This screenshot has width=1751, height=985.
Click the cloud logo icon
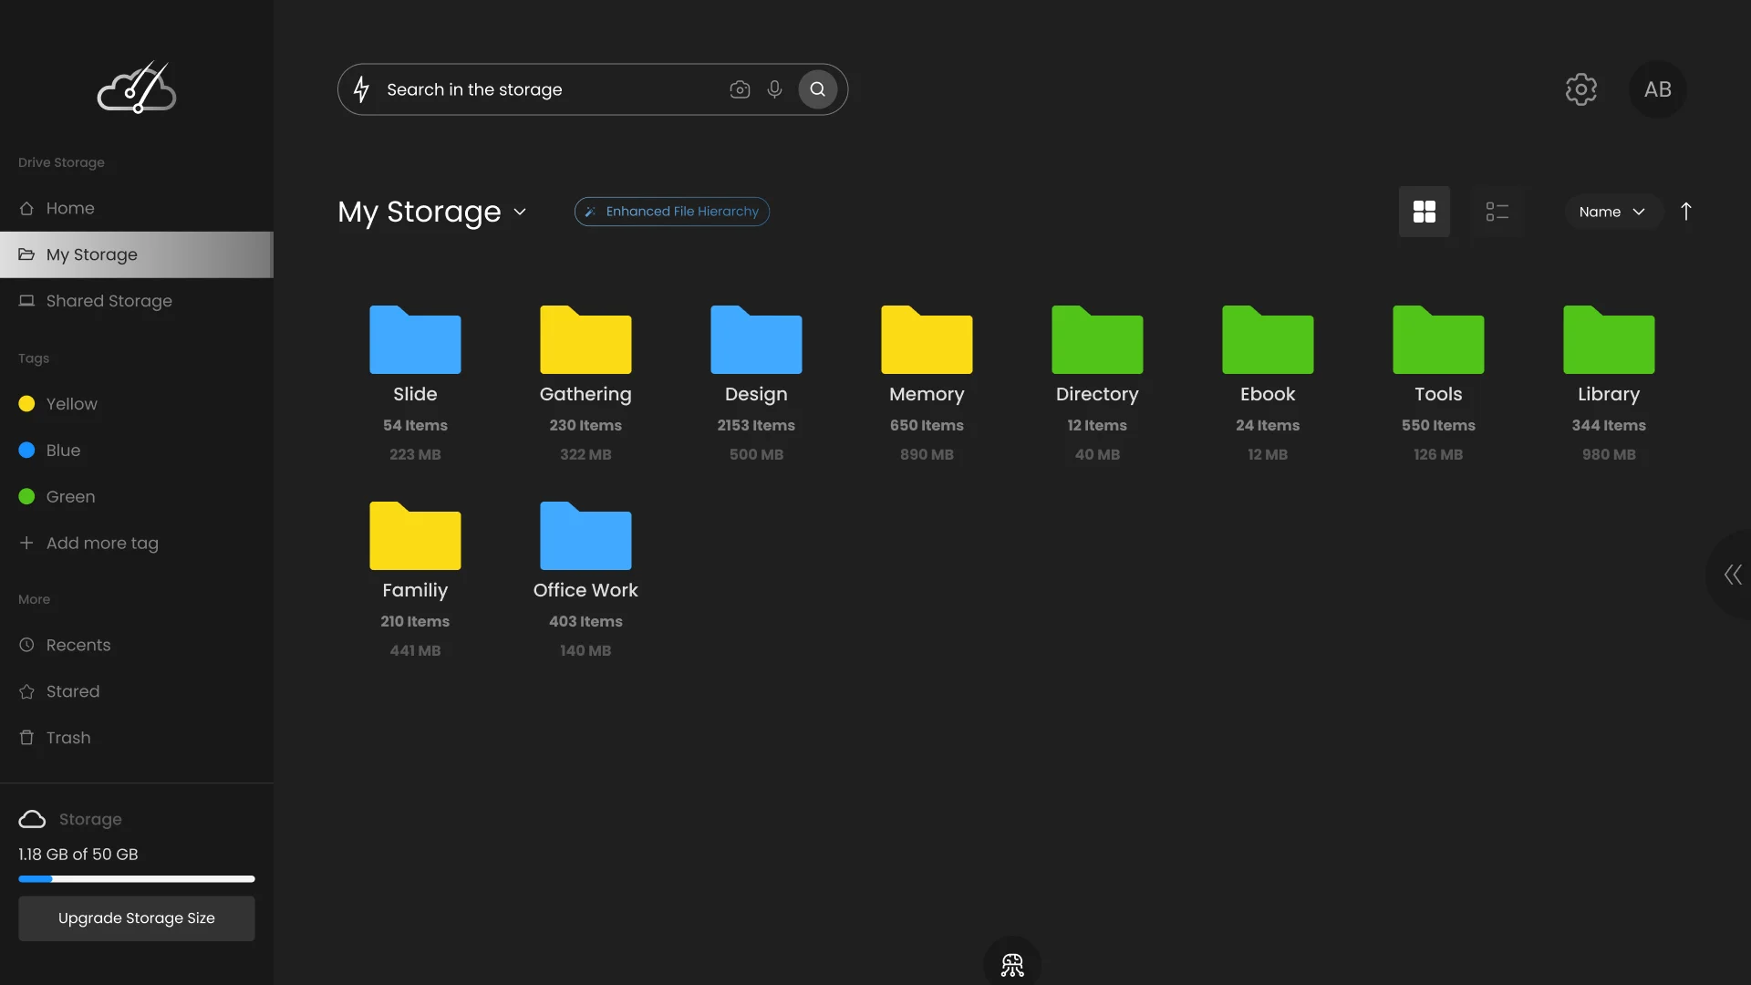coord(137,88)
